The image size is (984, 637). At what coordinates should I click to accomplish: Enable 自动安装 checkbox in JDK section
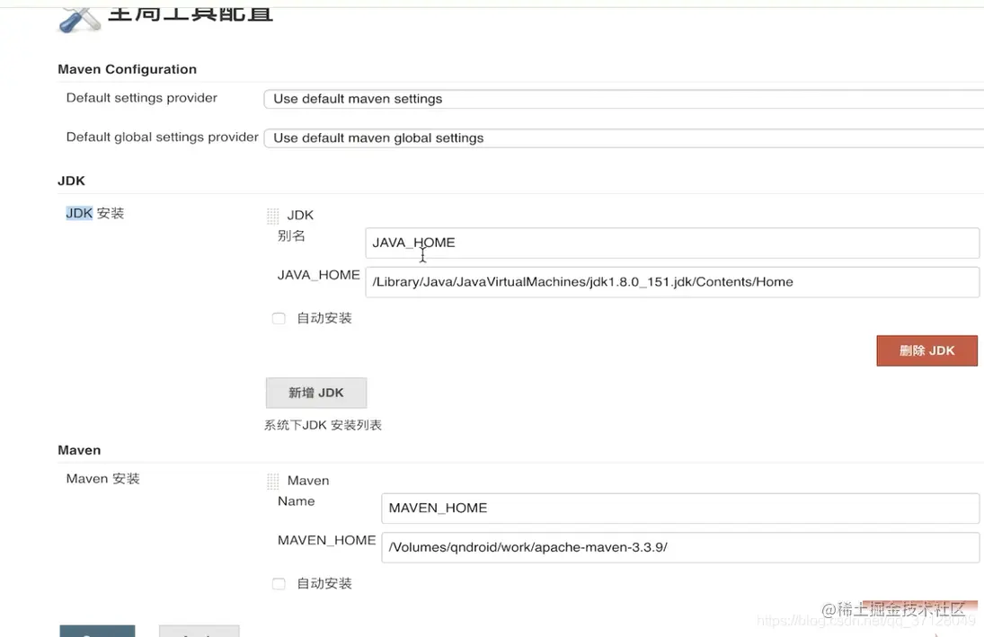pyautogui.click(x=279, y=318)
